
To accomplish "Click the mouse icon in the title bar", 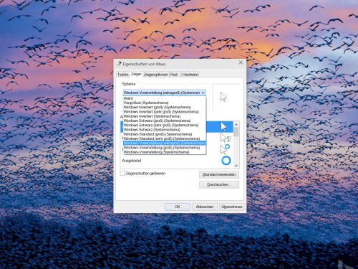I will (120, 64).
